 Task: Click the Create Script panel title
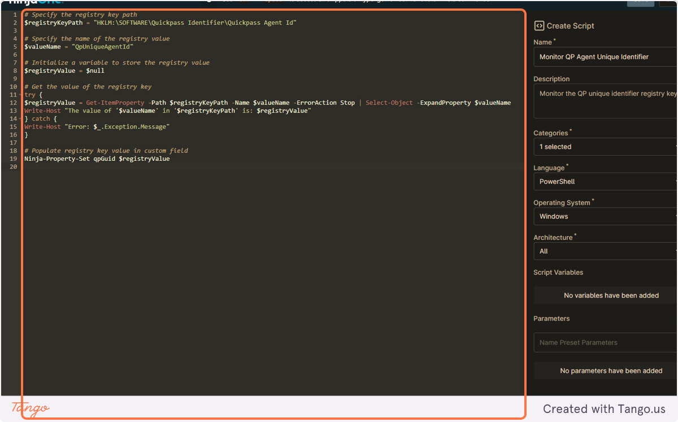570,26
